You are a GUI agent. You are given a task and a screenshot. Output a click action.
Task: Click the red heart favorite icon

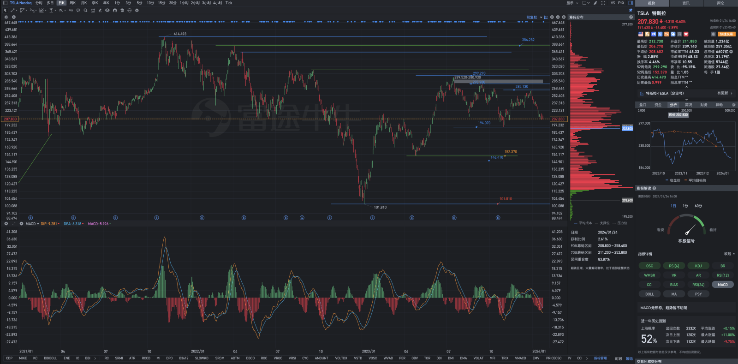[x=686, y=34]
